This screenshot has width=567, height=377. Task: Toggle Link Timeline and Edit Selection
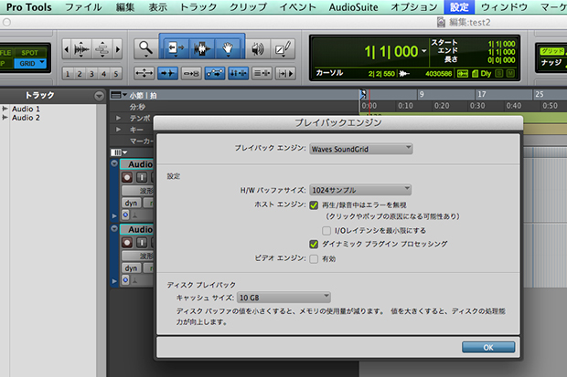(x=239, y=73)
